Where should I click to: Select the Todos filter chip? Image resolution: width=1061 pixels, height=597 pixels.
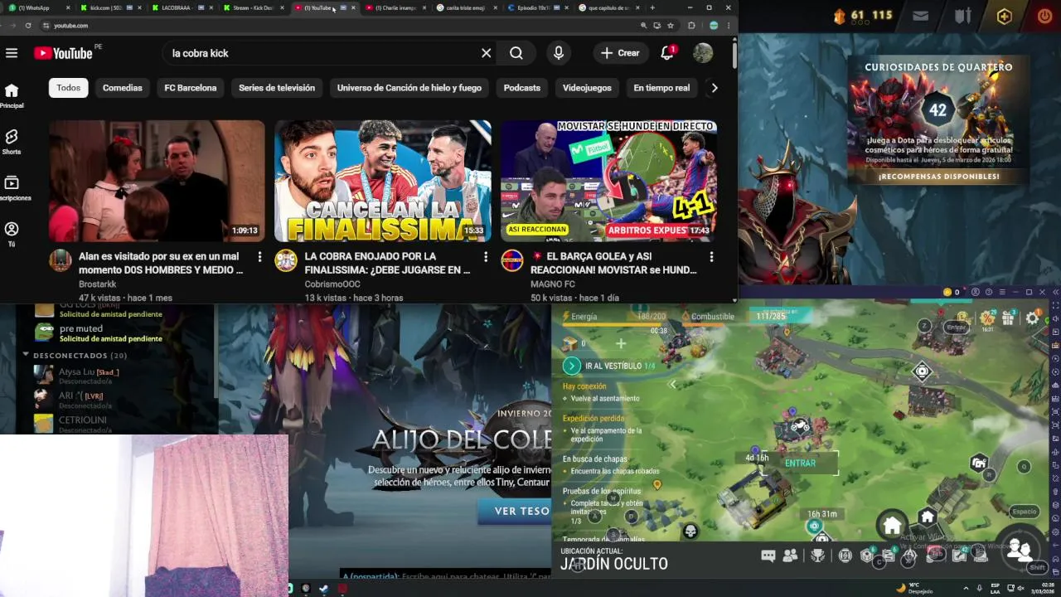tap(69, 88)
